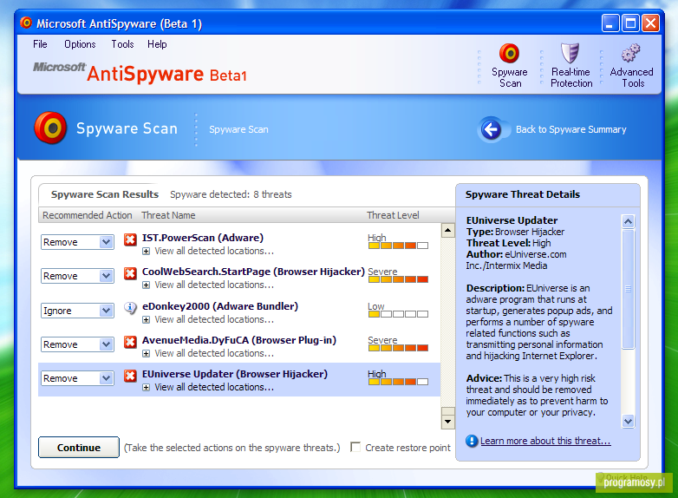Click threat details scroll down arrow
This screenshot has height=498, width=678.
pos(628,421)
